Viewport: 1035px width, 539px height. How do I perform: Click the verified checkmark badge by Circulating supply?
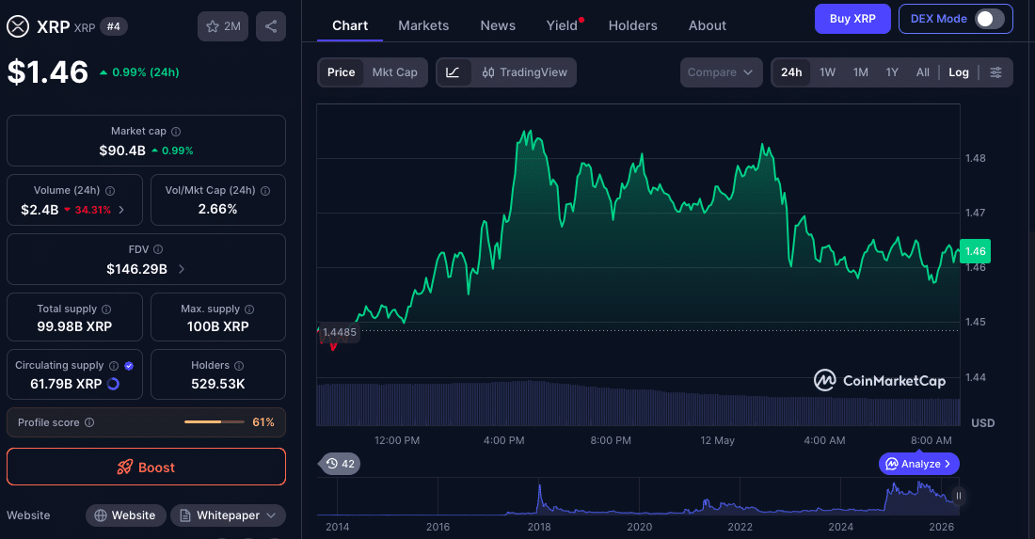[129, 366]
